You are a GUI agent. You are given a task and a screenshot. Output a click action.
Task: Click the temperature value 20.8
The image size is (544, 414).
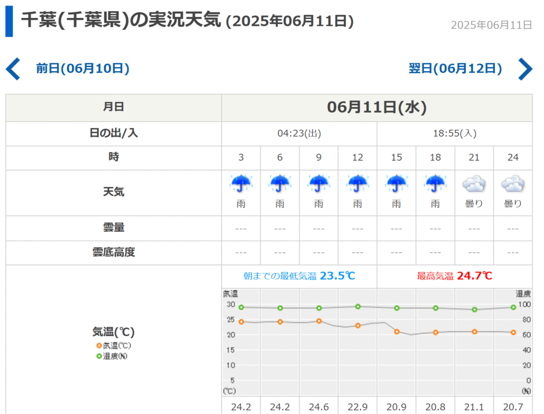click(435, 407)
